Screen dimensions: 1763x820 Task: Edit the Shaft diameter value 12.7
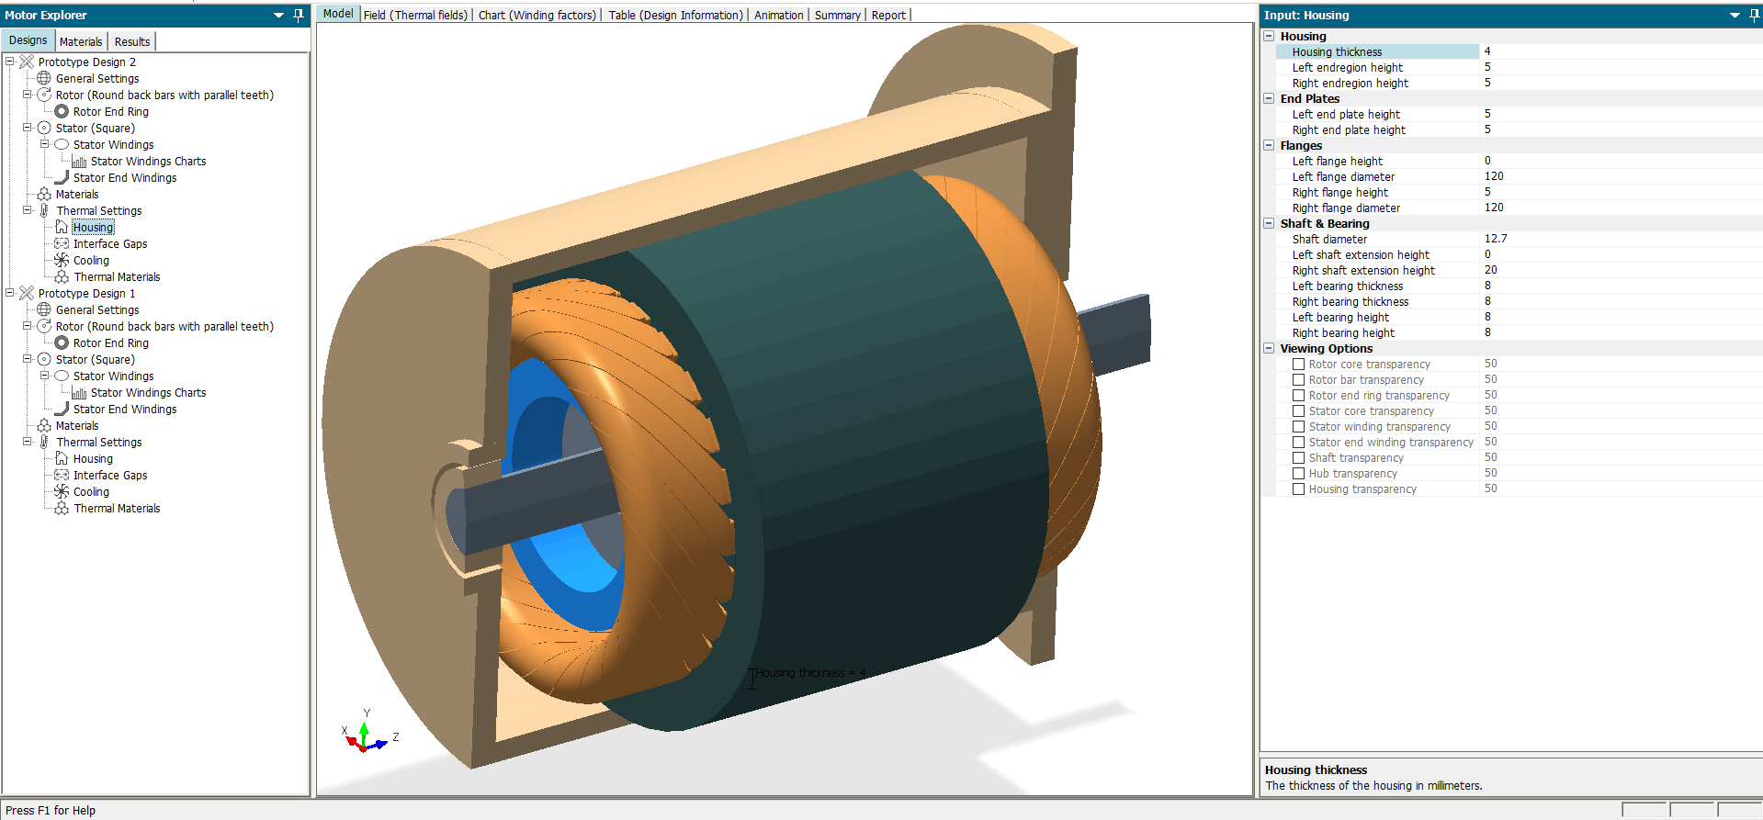click(x=1621, y=239)
